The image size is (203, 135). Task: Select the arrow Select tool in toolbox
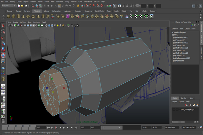click(3, 26)
